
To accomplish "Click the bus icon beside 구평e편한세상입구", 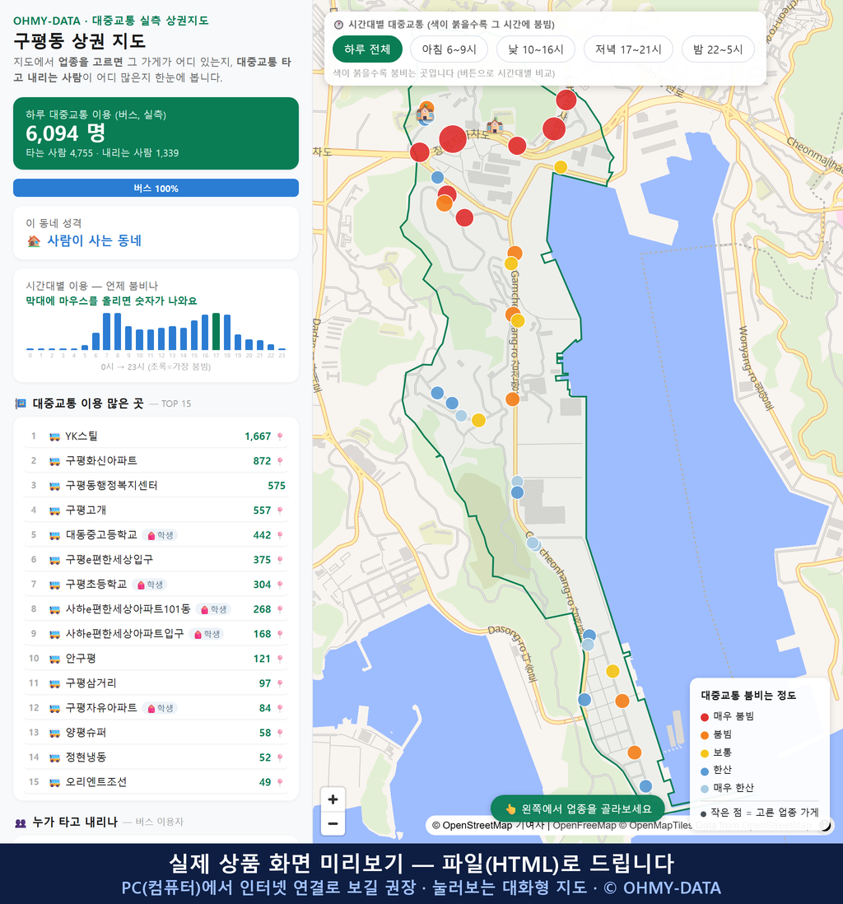I will [55, 560].
